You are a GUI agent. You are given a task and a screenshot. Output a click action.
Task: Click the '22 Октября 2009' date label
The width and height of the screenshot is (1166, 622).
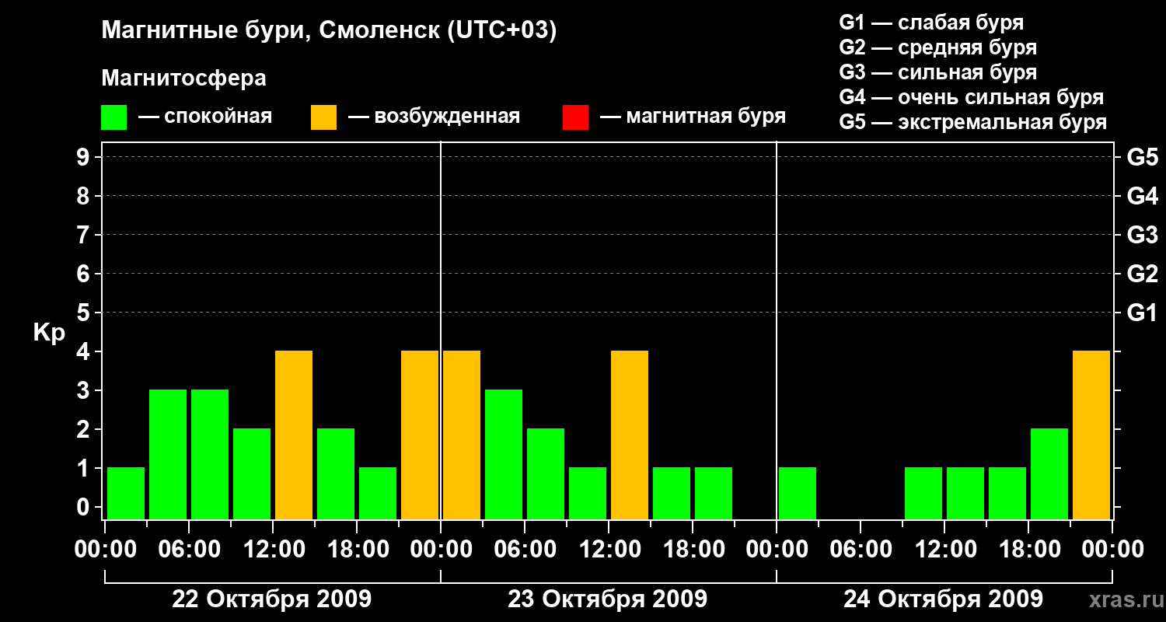(x=271, y=599)
